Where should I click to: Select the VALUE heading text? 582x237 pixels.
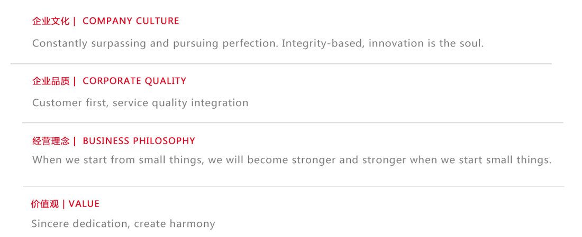pyautogui.click(x=84, y=204)
